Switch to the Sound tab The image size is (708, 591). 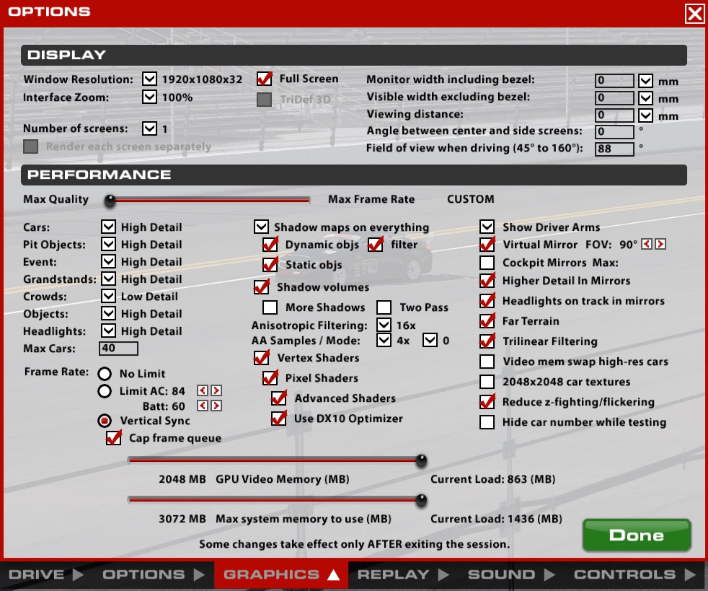509,575
